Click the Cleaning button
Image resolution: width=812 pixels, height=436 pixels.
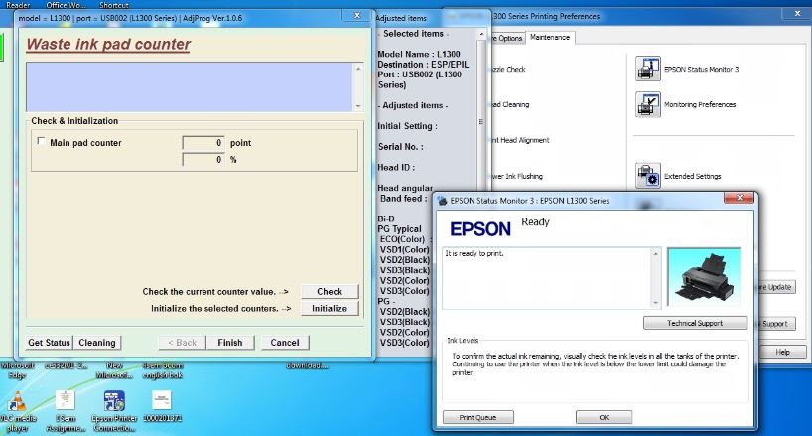pyautogui.click(x=97, y=343)
